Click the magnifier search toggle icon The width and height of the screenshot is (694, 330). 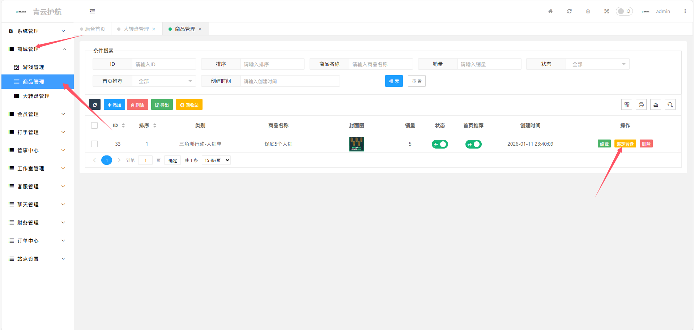point(670,105)
